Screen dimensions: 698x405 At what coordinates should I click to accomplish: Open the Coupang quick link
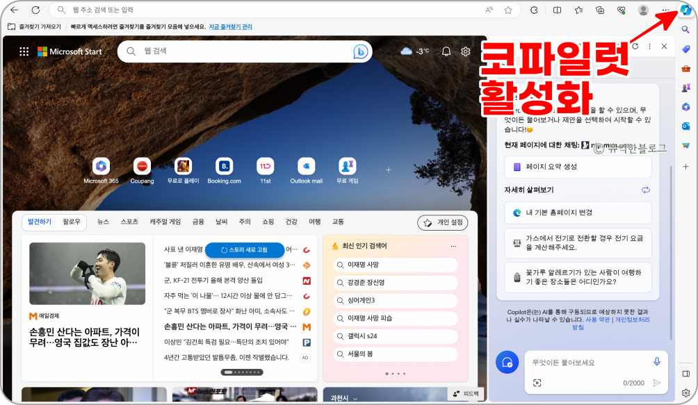click(142, 170)
